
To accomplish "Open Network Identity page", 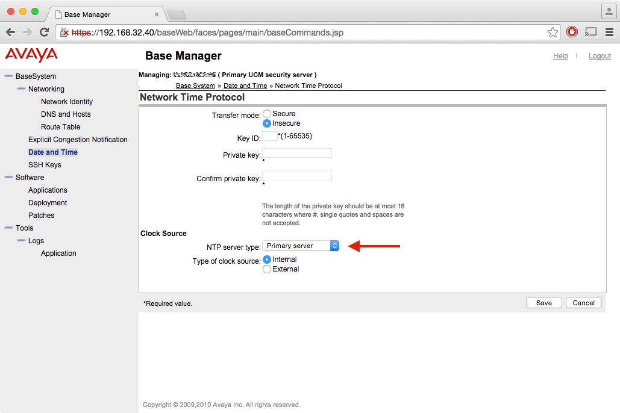I will 67,102.
